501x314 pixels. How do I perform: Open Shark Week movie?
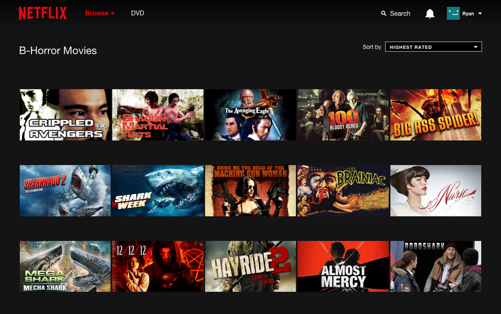pos(158,190)
